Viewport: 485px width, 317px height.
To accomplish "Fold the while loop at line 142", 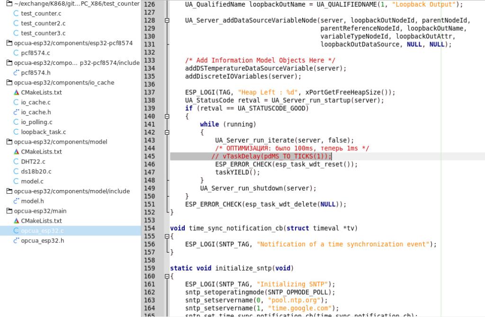I will [x=167, y=133].
